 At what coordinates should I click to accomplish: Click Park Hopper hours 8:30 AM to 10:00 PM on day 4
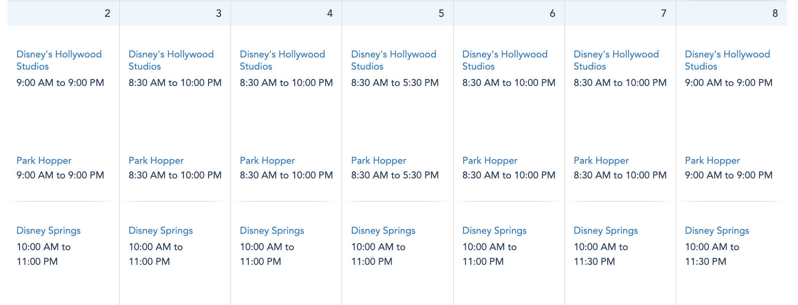286,175
